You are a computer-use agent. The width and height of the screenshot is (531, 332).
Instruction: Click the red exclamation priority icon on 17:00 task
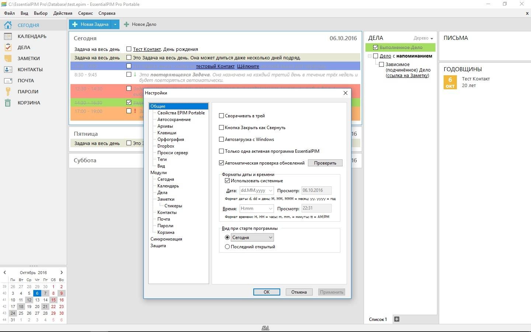(x=135, y=111)
